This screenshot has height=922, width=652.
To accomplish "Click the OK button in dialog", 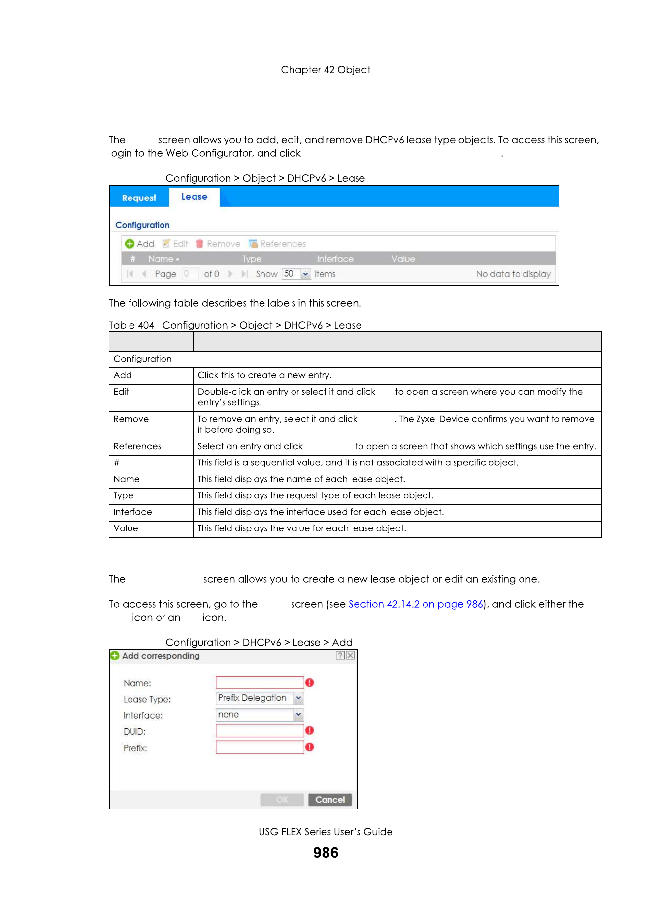I will pyautogui.click(x=282, y=800).
